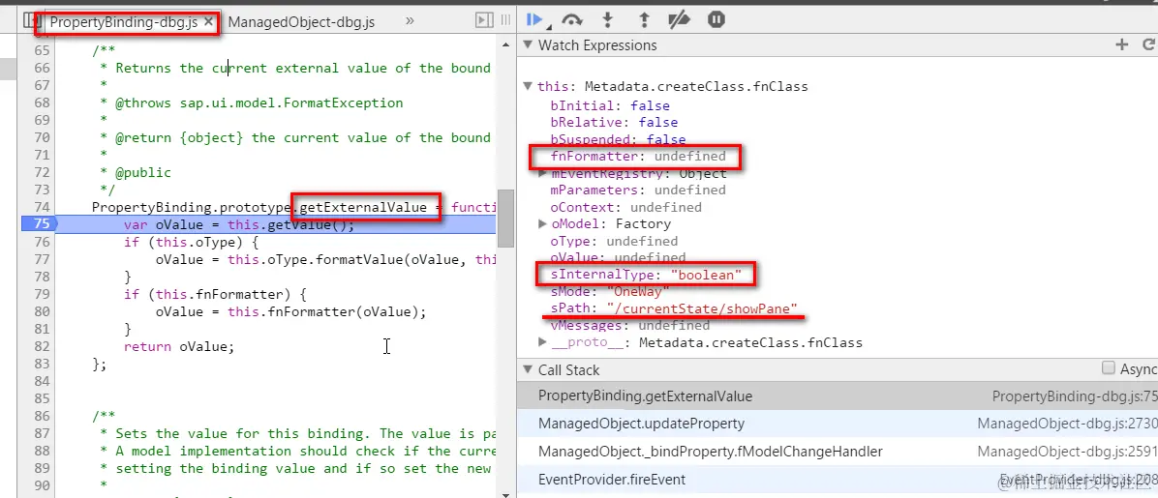This screenshot has height=498, width=1158.
Task: Open the ManagedObject-dbg.js:2730 source link
Action: point(1067,424)
